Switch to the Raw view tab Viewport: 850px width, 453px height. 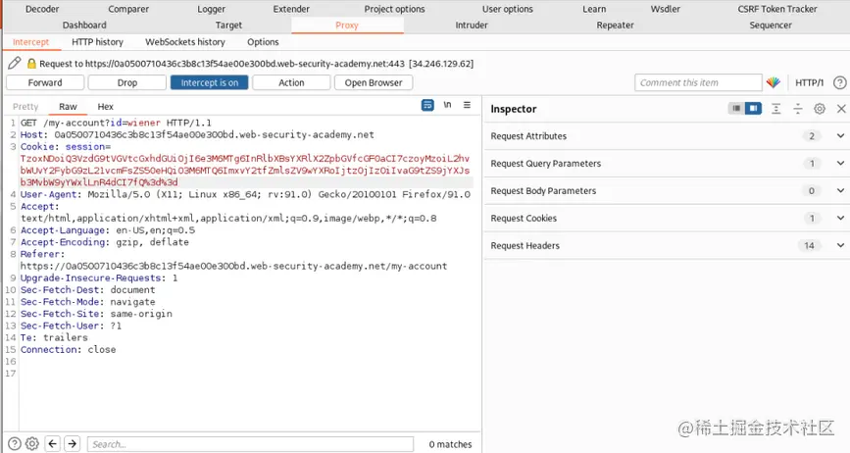pyautogui.click(x=68, y=107)
